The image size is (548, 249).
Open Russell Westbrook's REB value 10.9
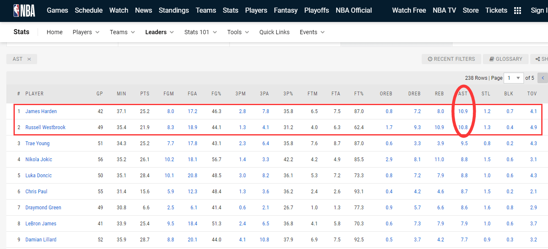(439, 127)
